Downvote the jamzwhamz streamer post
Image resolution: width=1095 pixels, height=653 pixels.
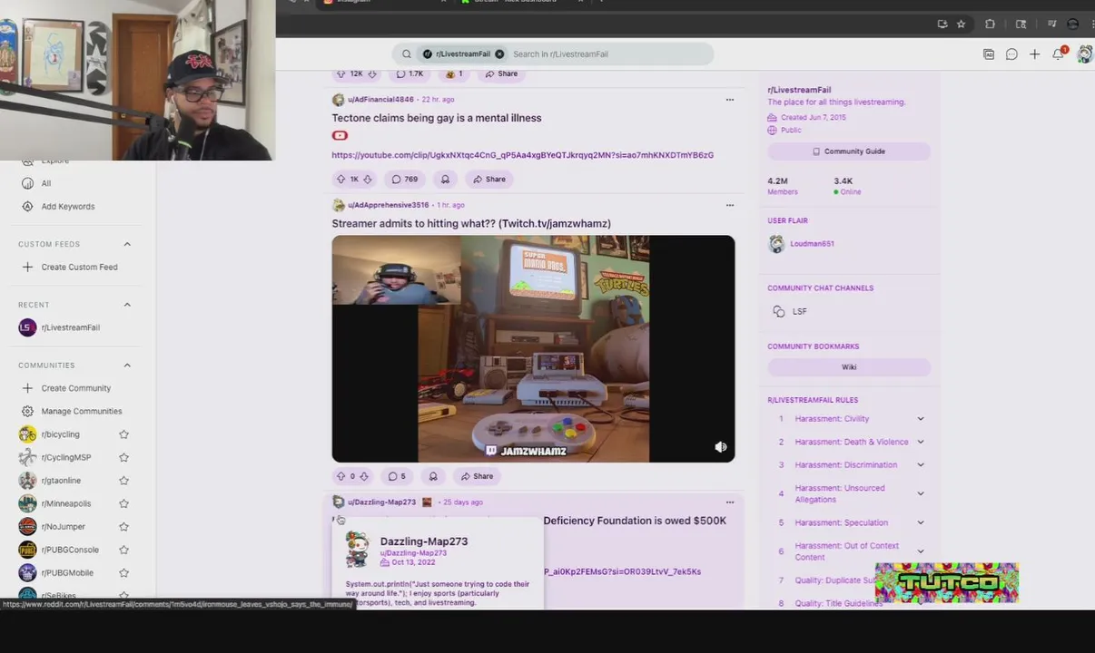363,476
